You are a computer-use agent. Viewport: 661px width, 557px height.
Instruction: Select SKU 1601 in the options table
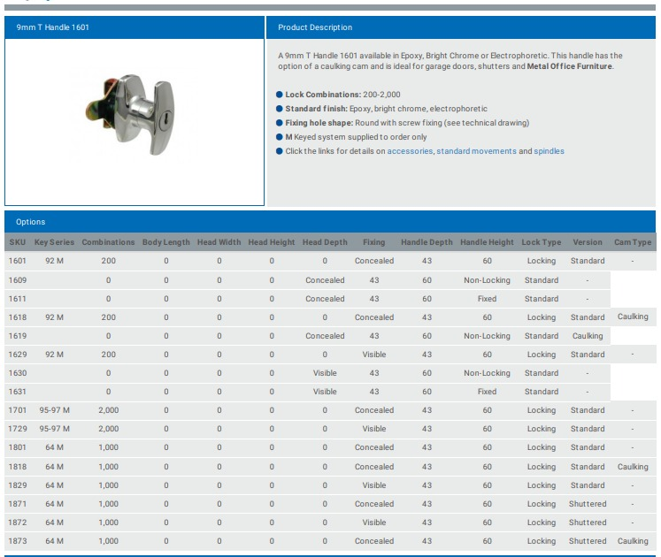click(18, 261)
